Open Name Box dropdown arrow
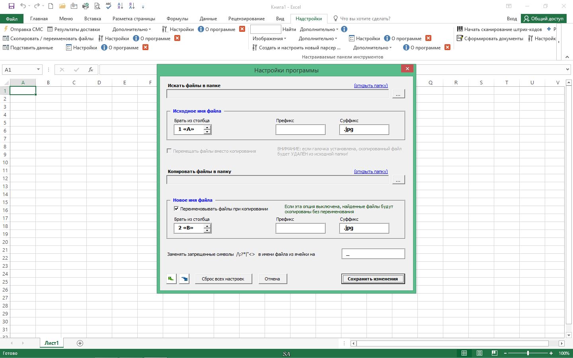The image size is (573, 358). (x=38, y=70)
